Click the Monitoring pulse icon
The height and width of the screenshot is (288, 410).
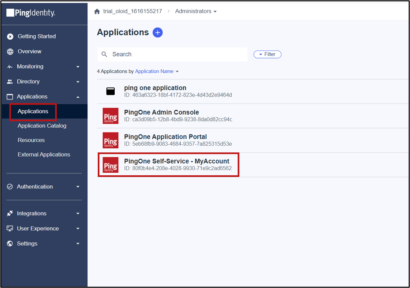click(x=10, y=67)
